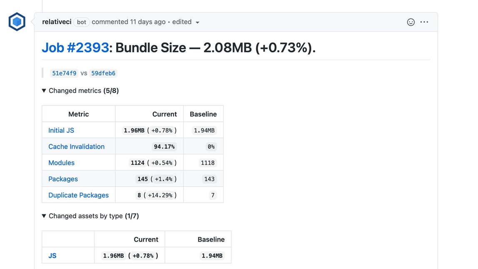The height and width of the screenshot is (269, 478).
Task: Open the three-dot comment options menu
Action: click(x=424, y=22)
